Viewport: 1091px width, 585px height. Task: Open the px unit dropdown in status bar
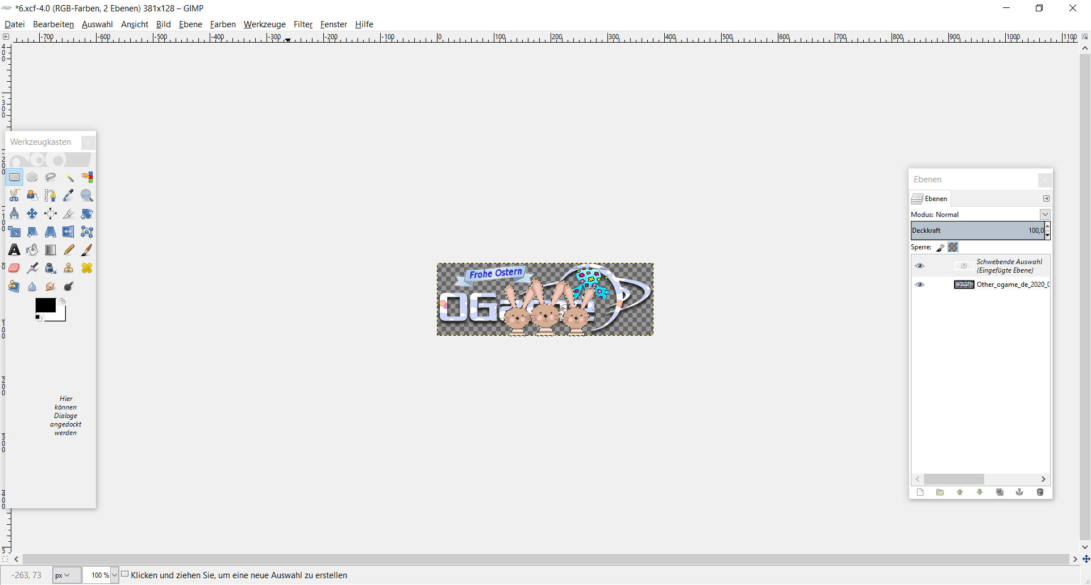click(66, 575)
